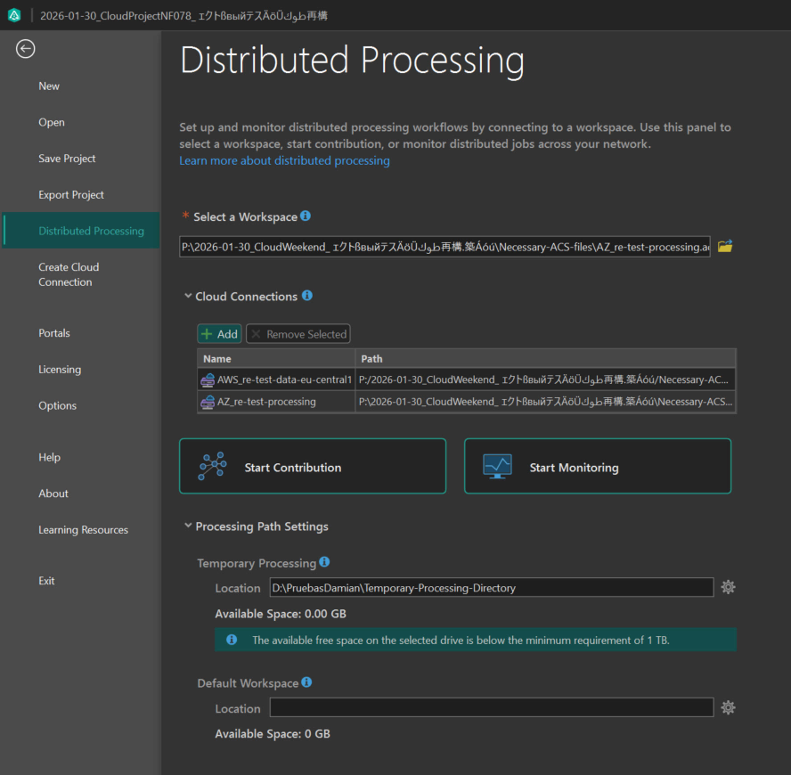Select the AWS_re-test-data-eu-central1 row name

284,380
